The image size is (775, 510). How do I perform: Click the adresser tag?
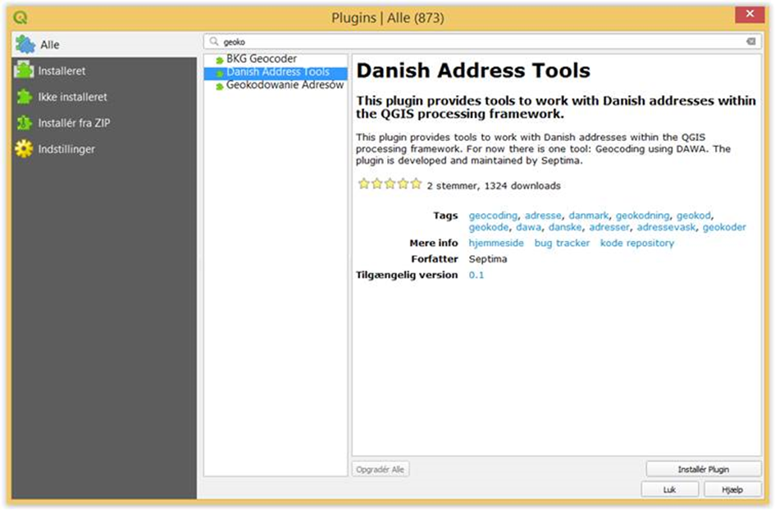click(609, 227)
